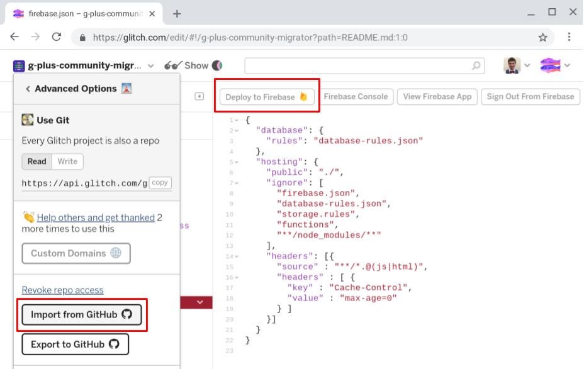Collapse the inner headers fold at line 16
The image size is (584, 369).
click(x=236, y=277)
